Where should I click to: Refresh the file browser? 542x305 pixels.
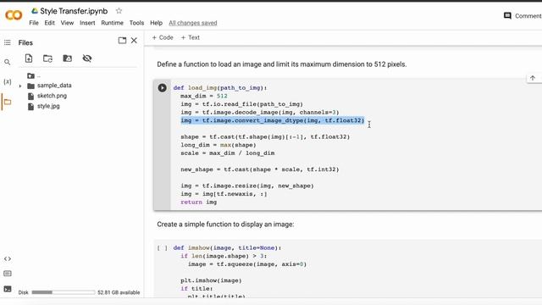point(47,58)
